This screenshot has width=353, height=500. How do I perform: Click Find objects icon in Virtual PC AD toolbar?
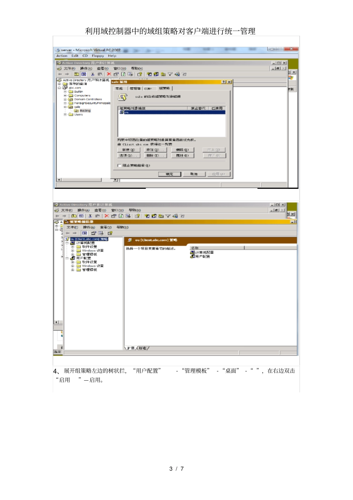177,74
